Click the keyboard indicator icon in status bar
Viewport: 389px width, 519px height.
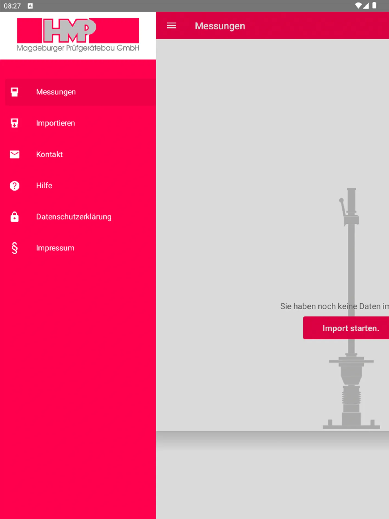pos(30,6)
